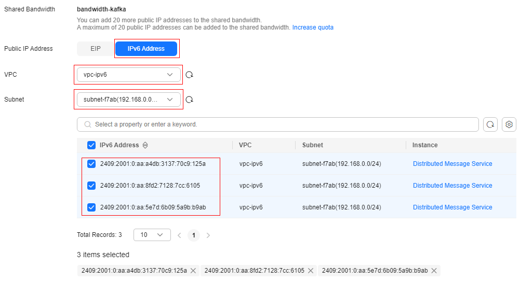Click the Total Records: 3 text
The height and width of the screenshot is (281, 520).
click(100, 235)
